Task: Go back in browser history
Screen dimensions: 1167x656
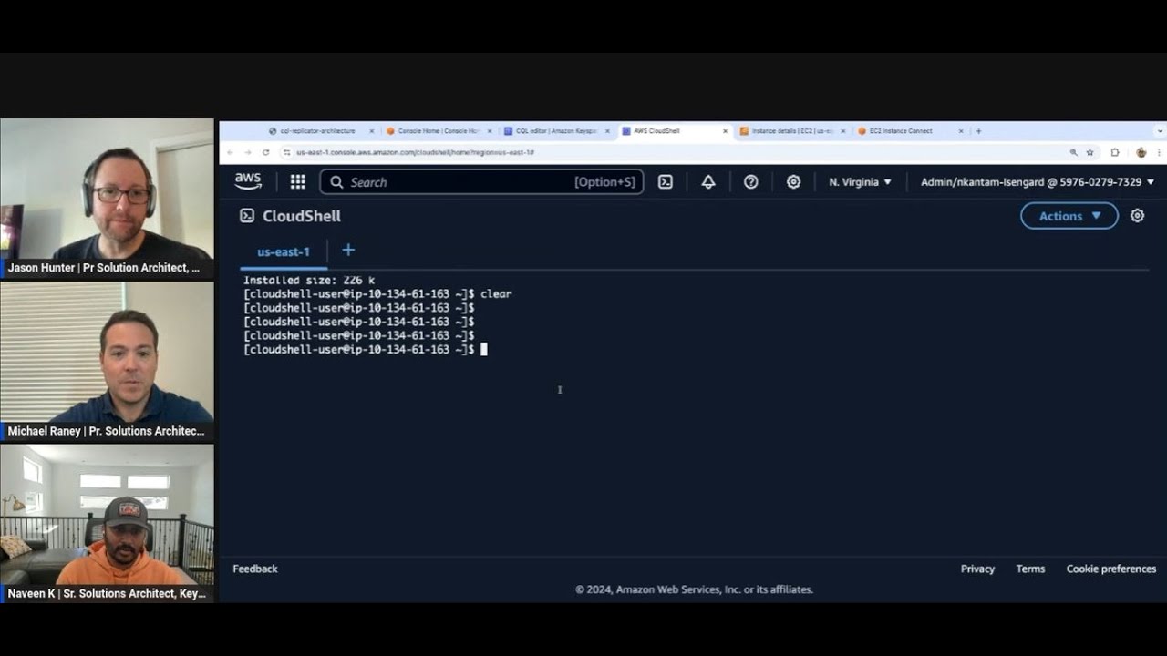Action: point(230,152)
